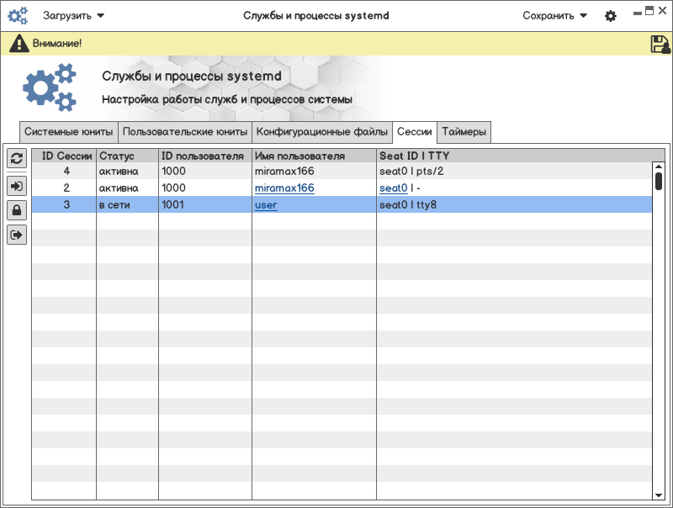
Task: Click the session login arrow icon
Action: click(17, 185)
